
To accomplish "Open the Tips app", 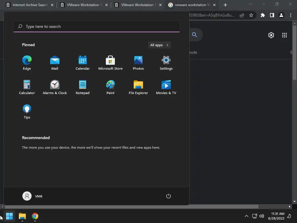I will click(x=27, y=112).
